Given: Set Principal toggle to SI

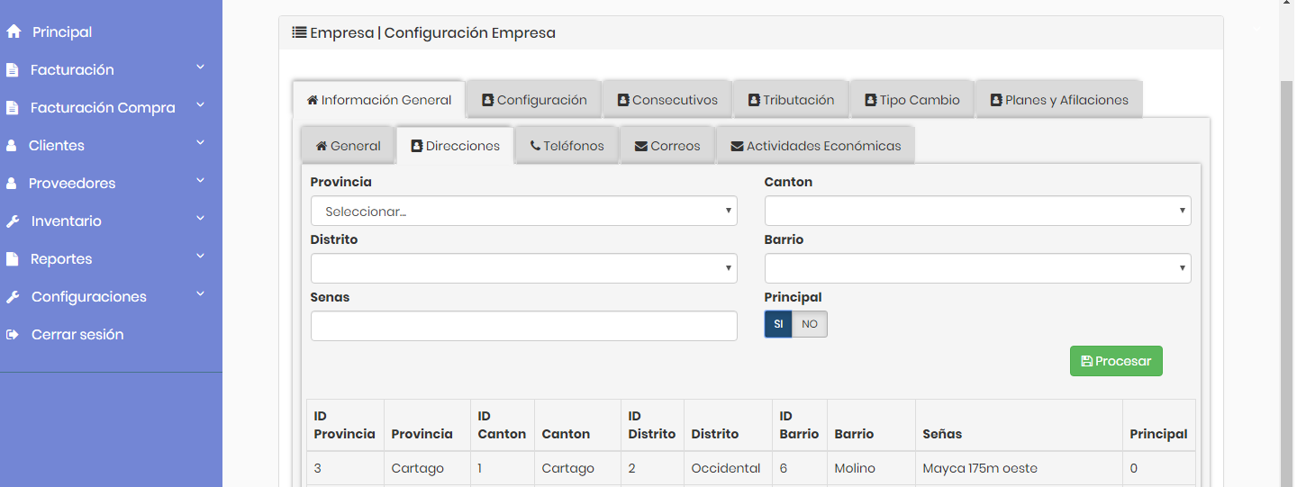Looking at the screenshot, I should 778,324.
